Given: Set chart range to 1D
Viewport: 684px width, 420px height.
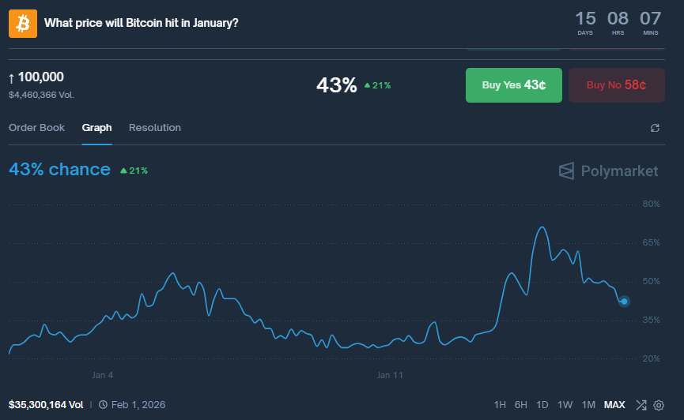Looking at the screenshot, I should (542, 405).
